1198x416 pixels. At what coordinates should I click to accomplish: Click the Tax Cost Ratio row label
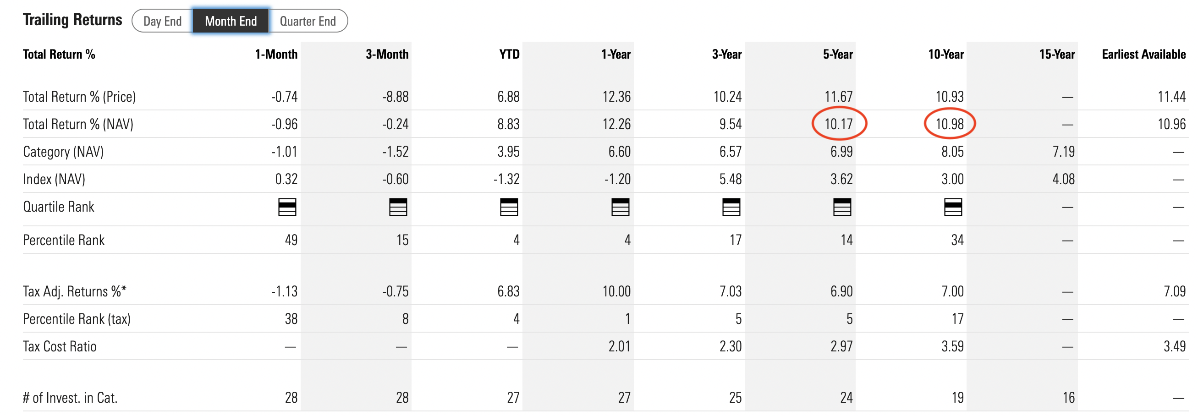click(x=60, y=346)
